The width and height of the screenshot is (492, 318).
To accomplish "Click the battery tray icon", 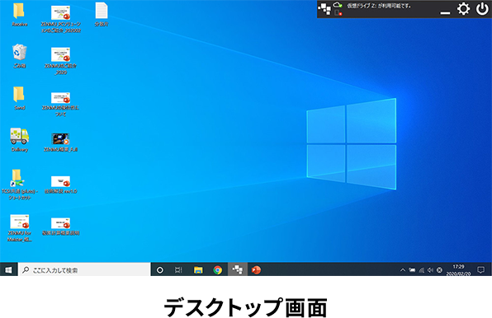I will point(412,269).
